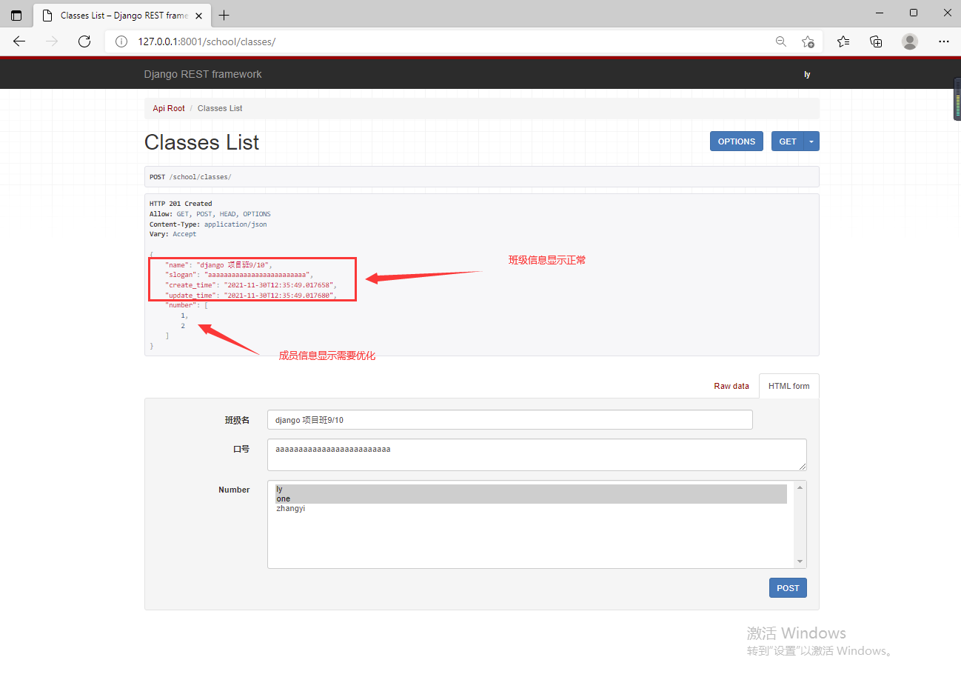Go back to the previous page
This screenshot has height=677, width=961.
[19, 41]
